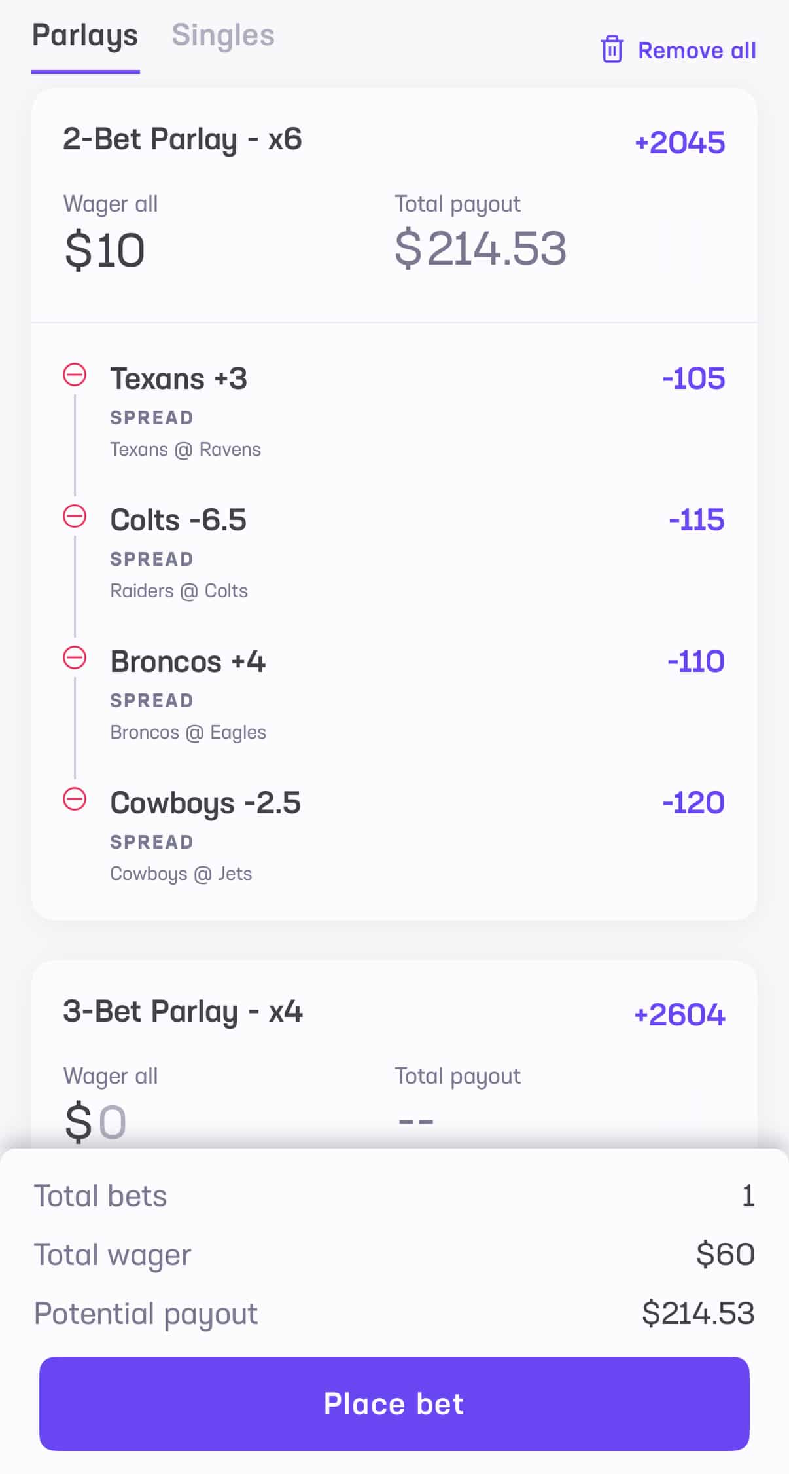Enter wager for 3-Bet Parlay
This screenshot has height=1474, width=789.
105,1122
